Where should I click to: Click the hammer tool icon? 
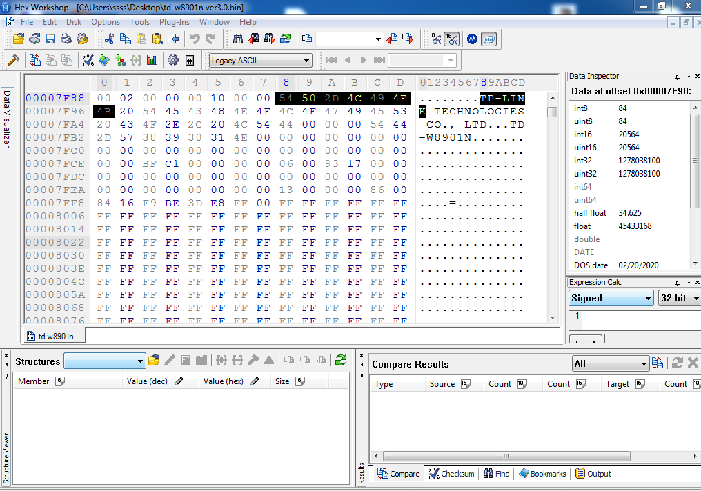(14, 60)
